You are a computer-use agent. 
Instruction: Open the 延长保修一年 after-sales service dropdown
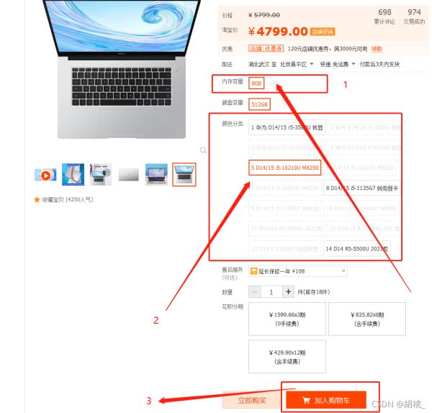click(298, 271)
